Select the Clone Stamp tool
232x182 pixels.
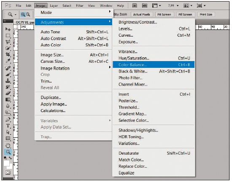coord(8,80)
